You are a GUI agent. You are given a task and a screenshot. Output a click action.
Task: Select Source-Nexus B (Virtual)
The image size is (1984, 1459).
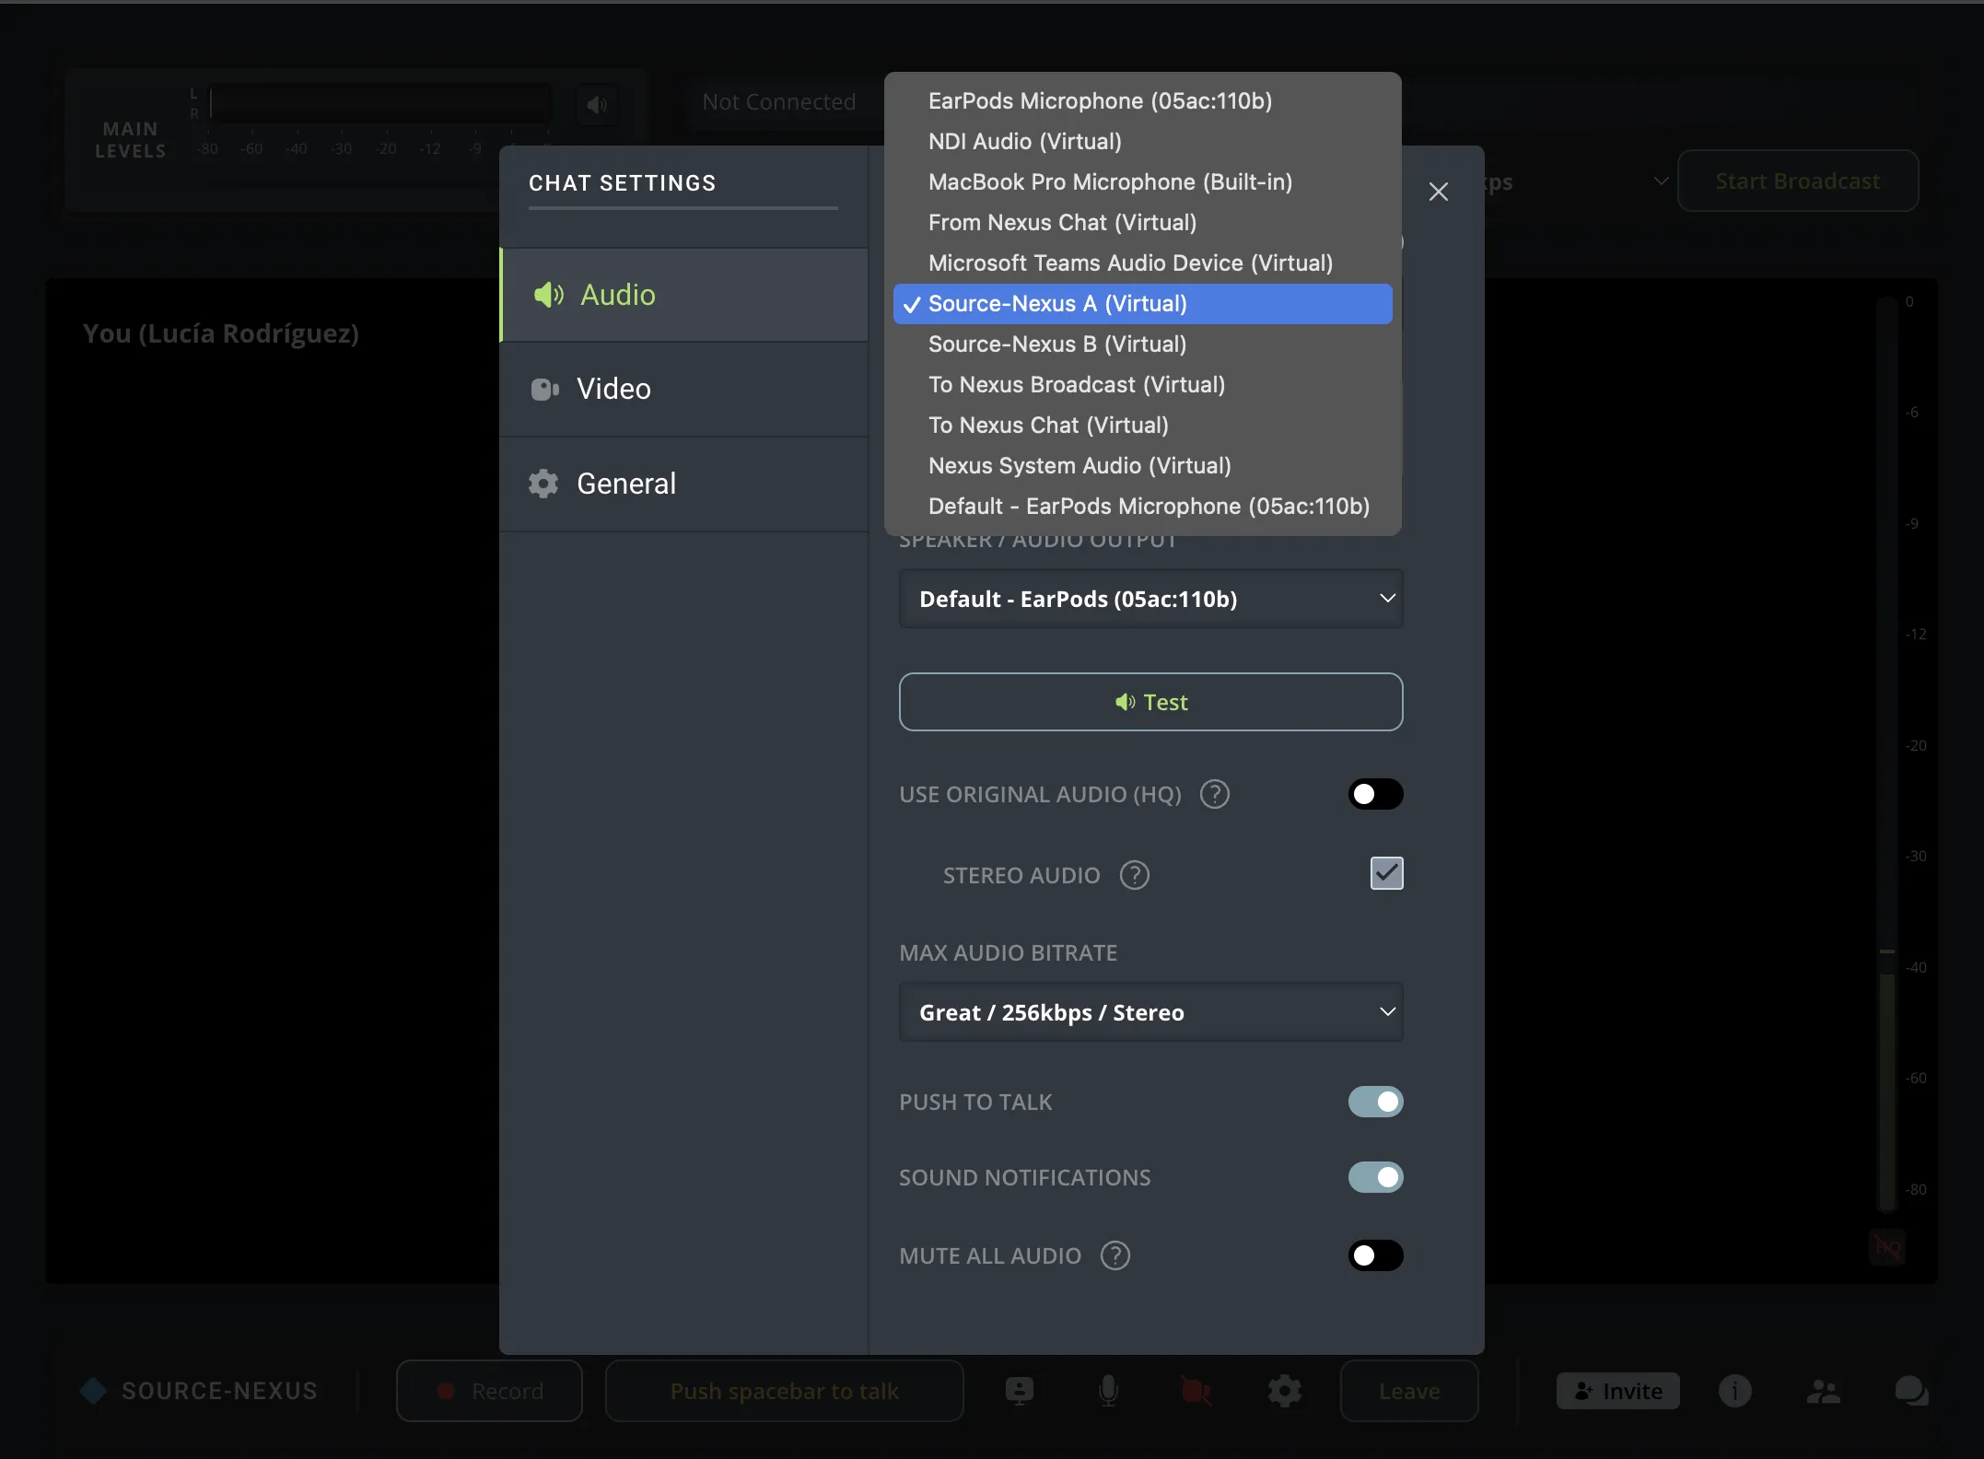click(x=1142, y=344)
